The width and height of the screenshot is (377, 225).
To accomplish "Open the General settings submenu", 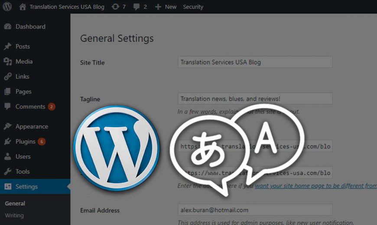I will coord(15,203).
